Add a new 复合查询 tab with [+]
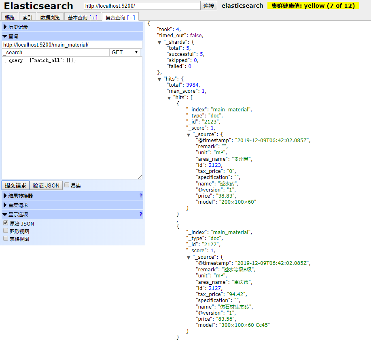 [131, 17]
